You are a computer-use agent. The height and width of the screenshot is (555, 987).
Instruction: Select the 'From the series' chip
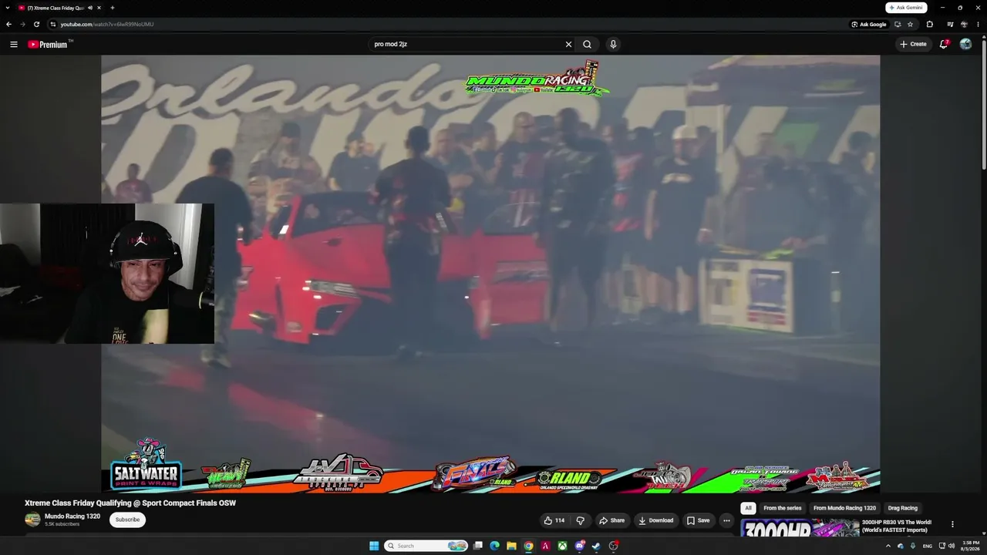[x=783, y=508]
